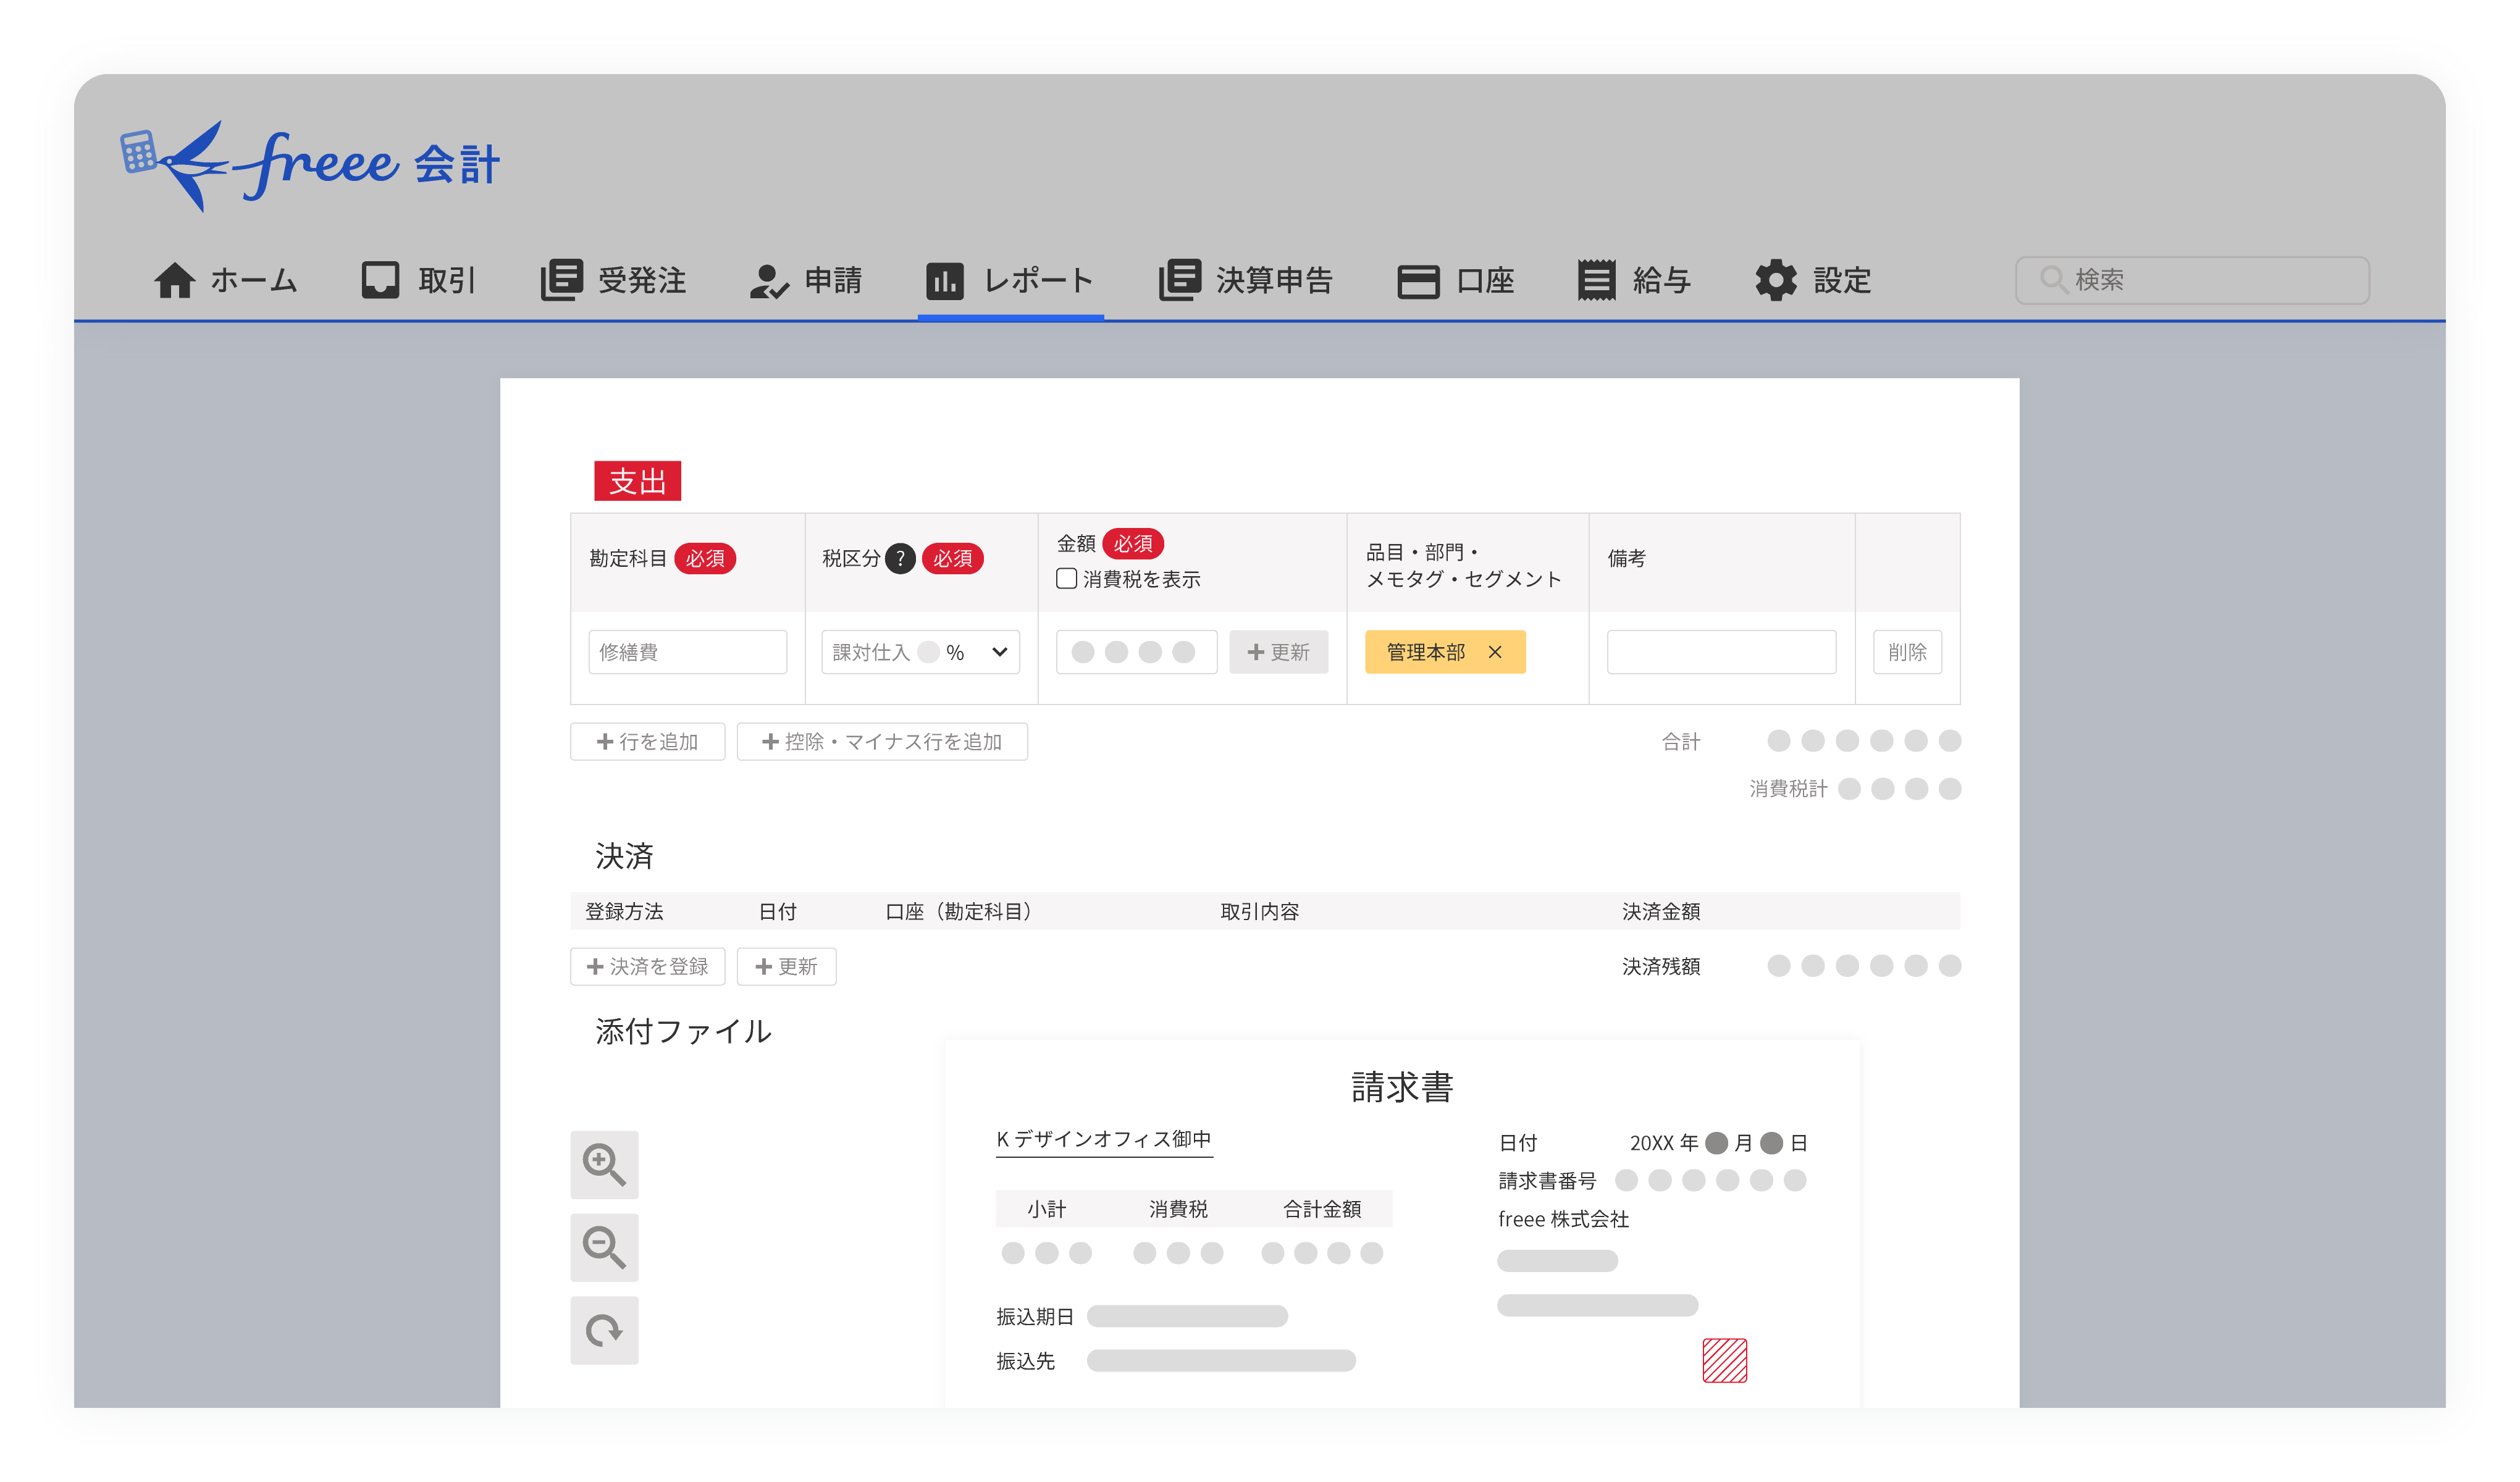The width and height of the screenshot is (2520, 1482).
Task: Click the ホーム house icon
Action: (174, 281)
